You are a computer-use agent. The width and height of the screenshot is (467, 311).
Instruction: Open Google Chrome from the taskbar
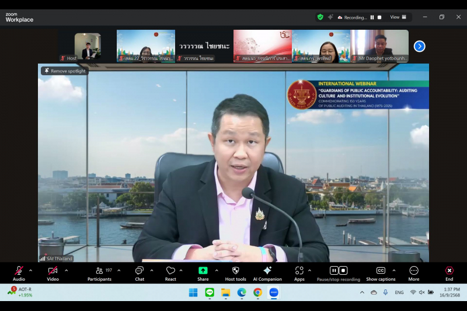tap(257, 292)
